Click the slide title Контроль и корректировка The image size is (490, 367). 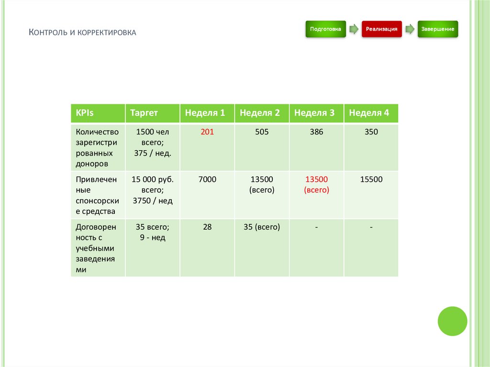tap(82, 32)
